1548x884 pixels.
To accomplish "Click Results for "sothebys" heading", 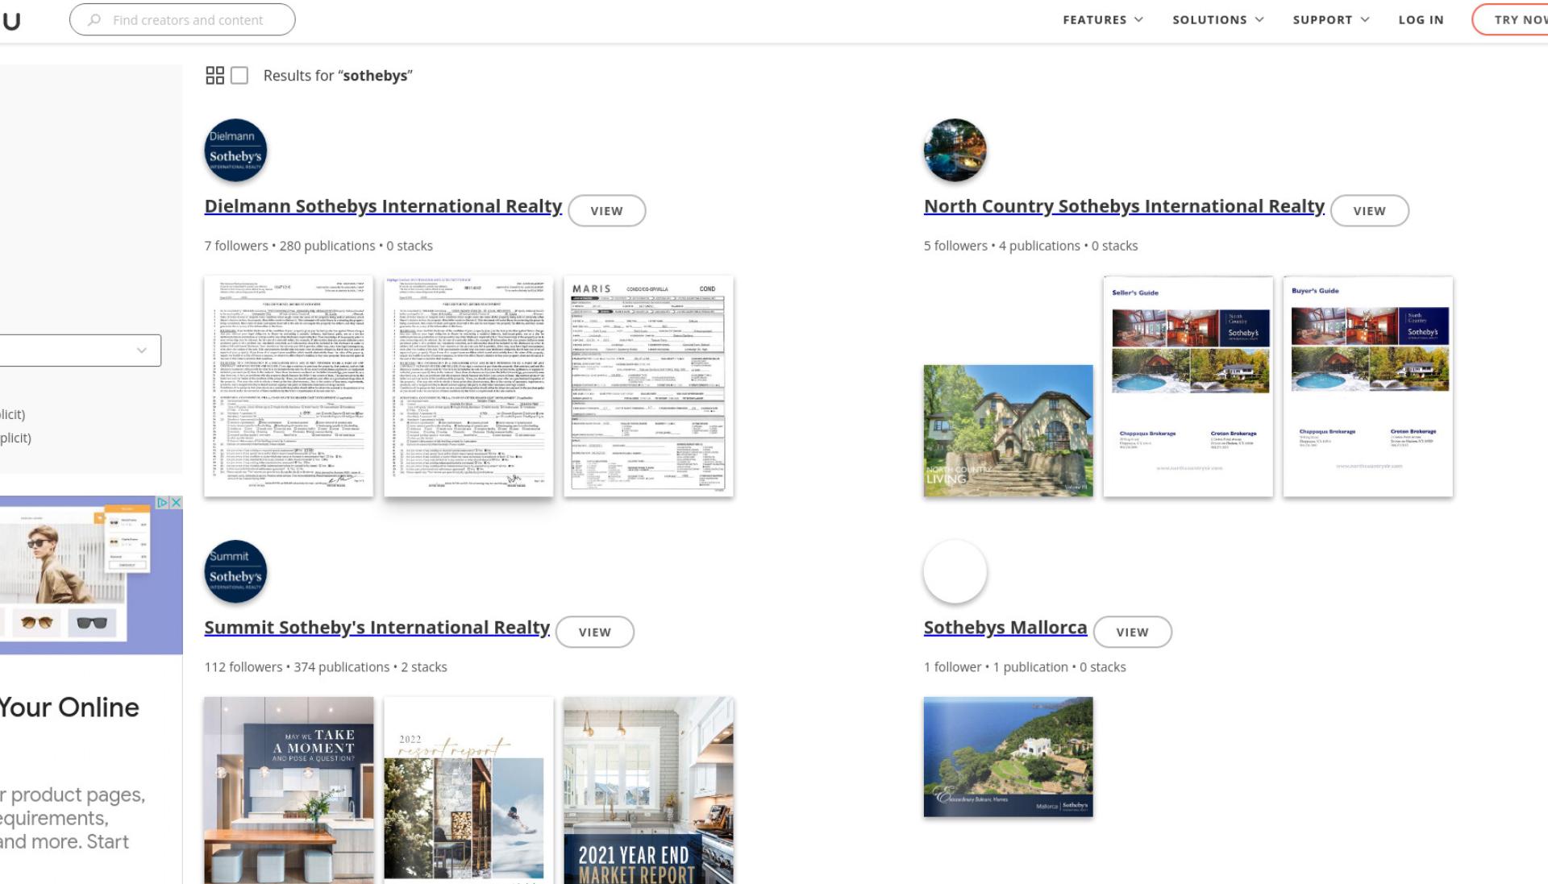I will [338, 76].
